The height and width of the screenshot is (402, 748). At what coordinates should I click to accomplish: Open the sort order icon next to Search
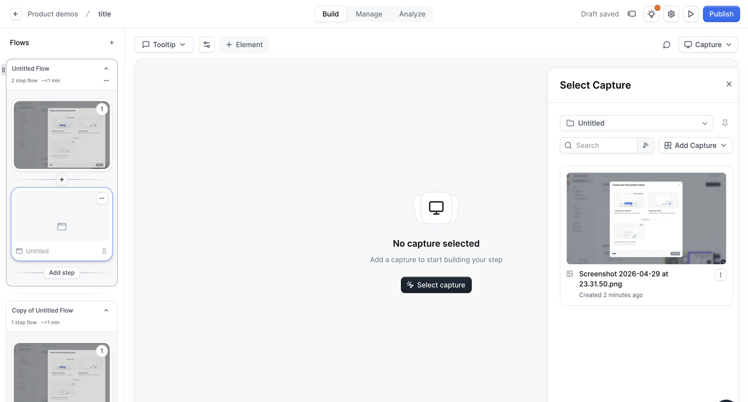coord(646,145)
